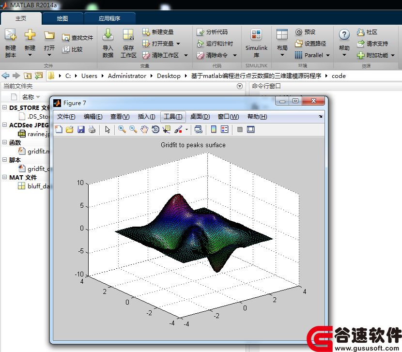Collapse the 函数 (Functions) group

[5, 142]
